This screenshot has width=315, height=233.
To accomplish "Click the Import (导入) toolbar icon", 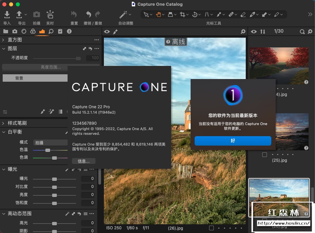I will (x=7, y=14).
